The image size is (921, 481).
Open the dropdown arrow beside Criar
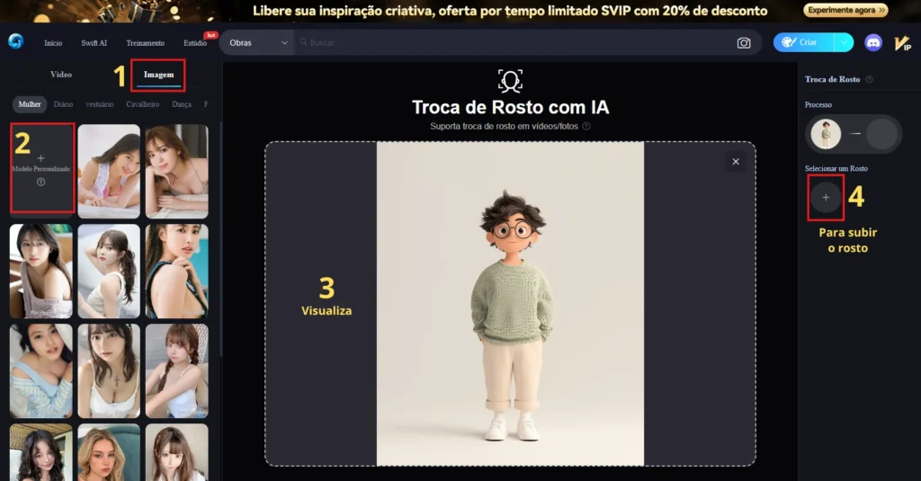click(x=844, y=42)
